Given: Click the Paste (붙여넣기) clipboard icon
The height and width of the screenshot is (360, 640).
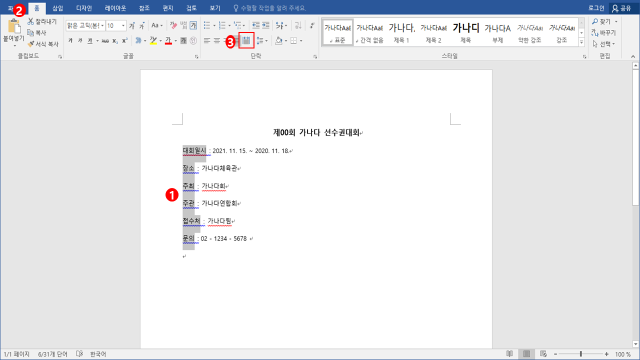Looking at the screenshot, I should pyautogui.click(x=14, y=26).
